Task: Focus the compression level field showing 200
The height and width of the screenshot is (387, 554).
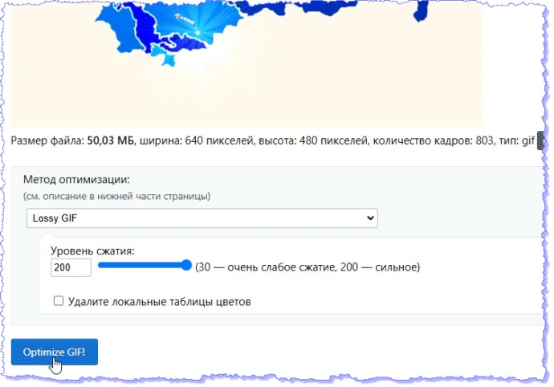Action: point(71,267)
